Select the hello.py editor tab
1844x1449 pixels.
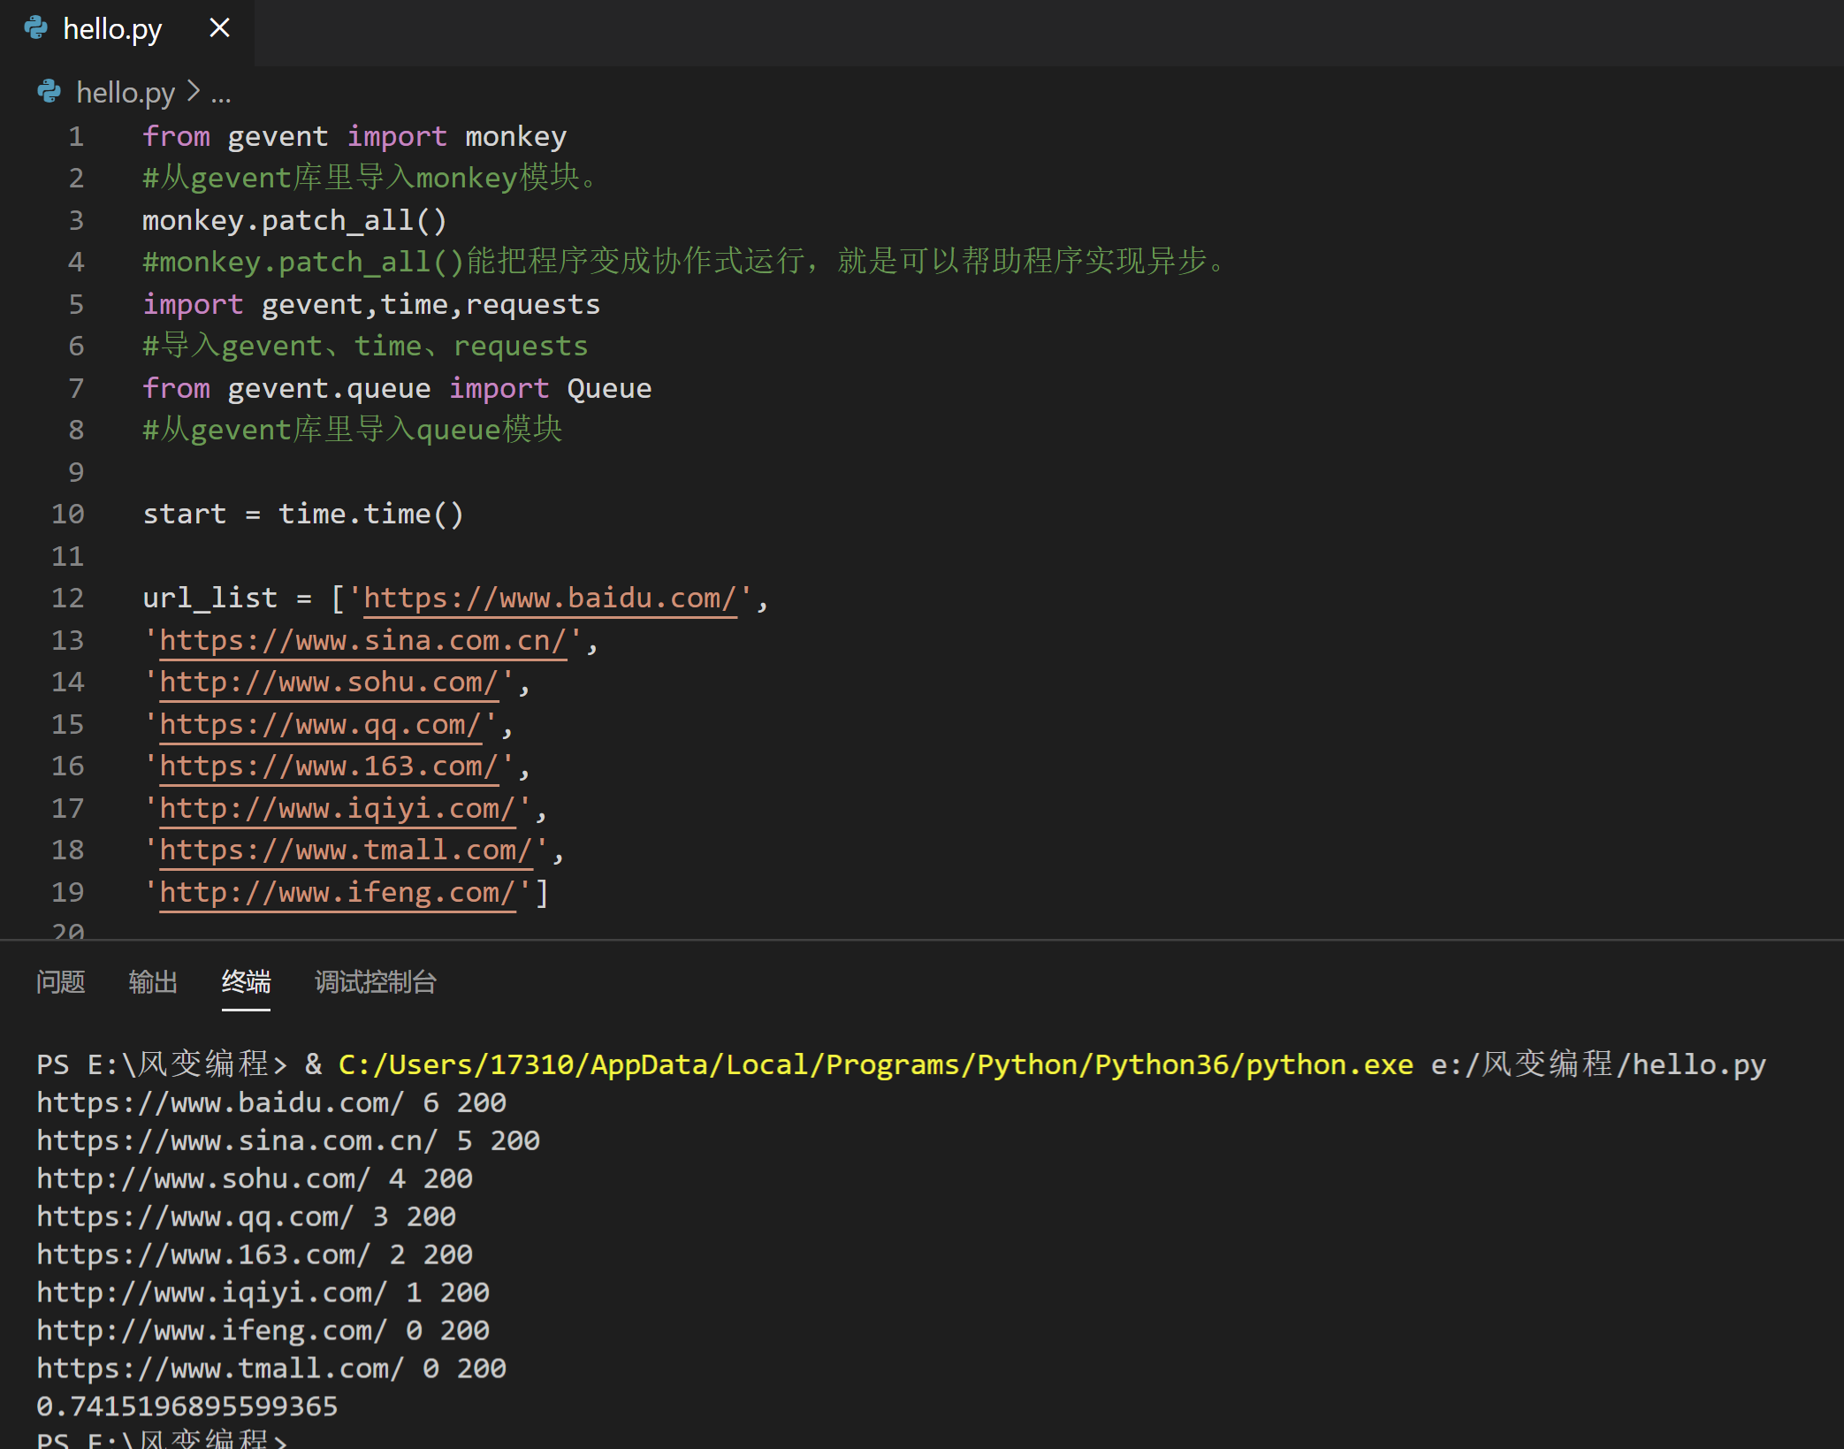[126, 31]
